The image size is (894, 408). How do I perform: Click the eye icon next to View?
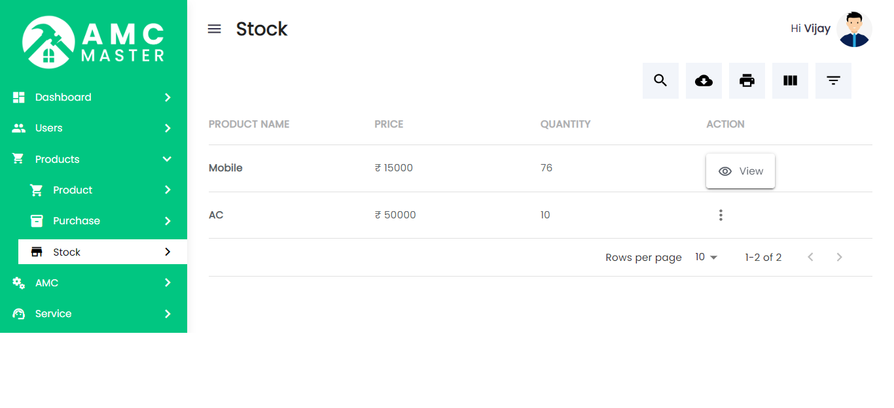point(725,171)
